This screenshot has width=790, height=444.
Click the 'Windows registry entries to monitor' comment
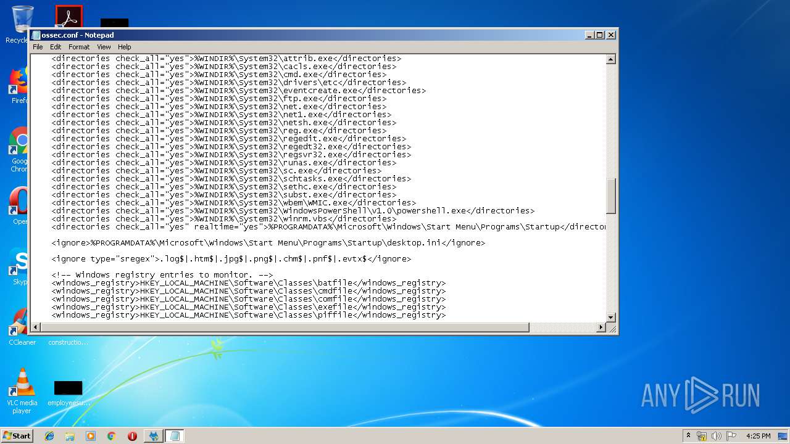pos(162,275)
